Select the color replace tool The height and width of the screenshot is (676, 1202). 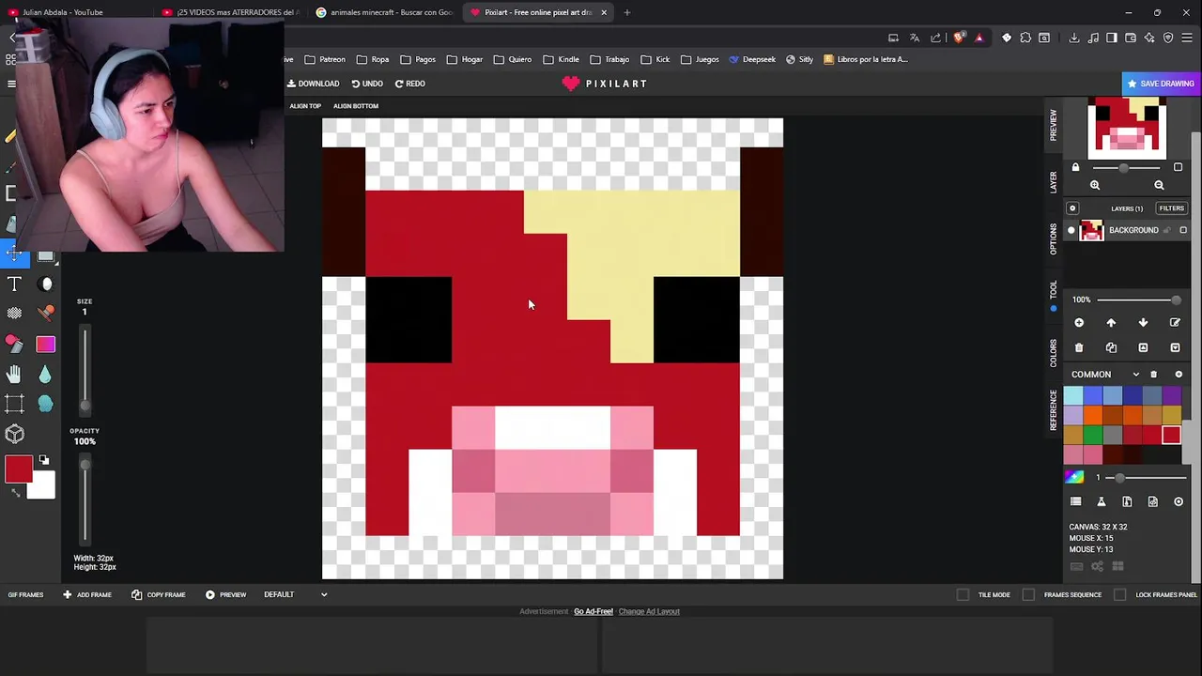pos(14,344)
